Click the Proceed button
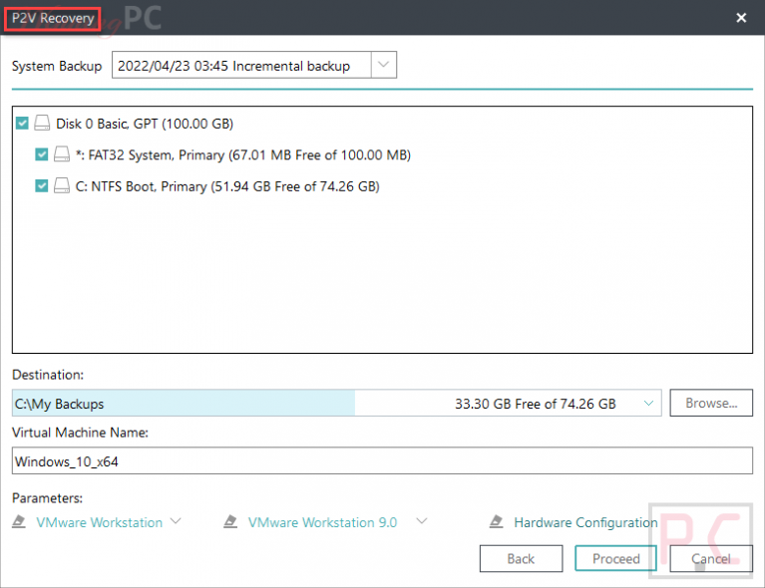The image size is (765, 588). [615, 558]
